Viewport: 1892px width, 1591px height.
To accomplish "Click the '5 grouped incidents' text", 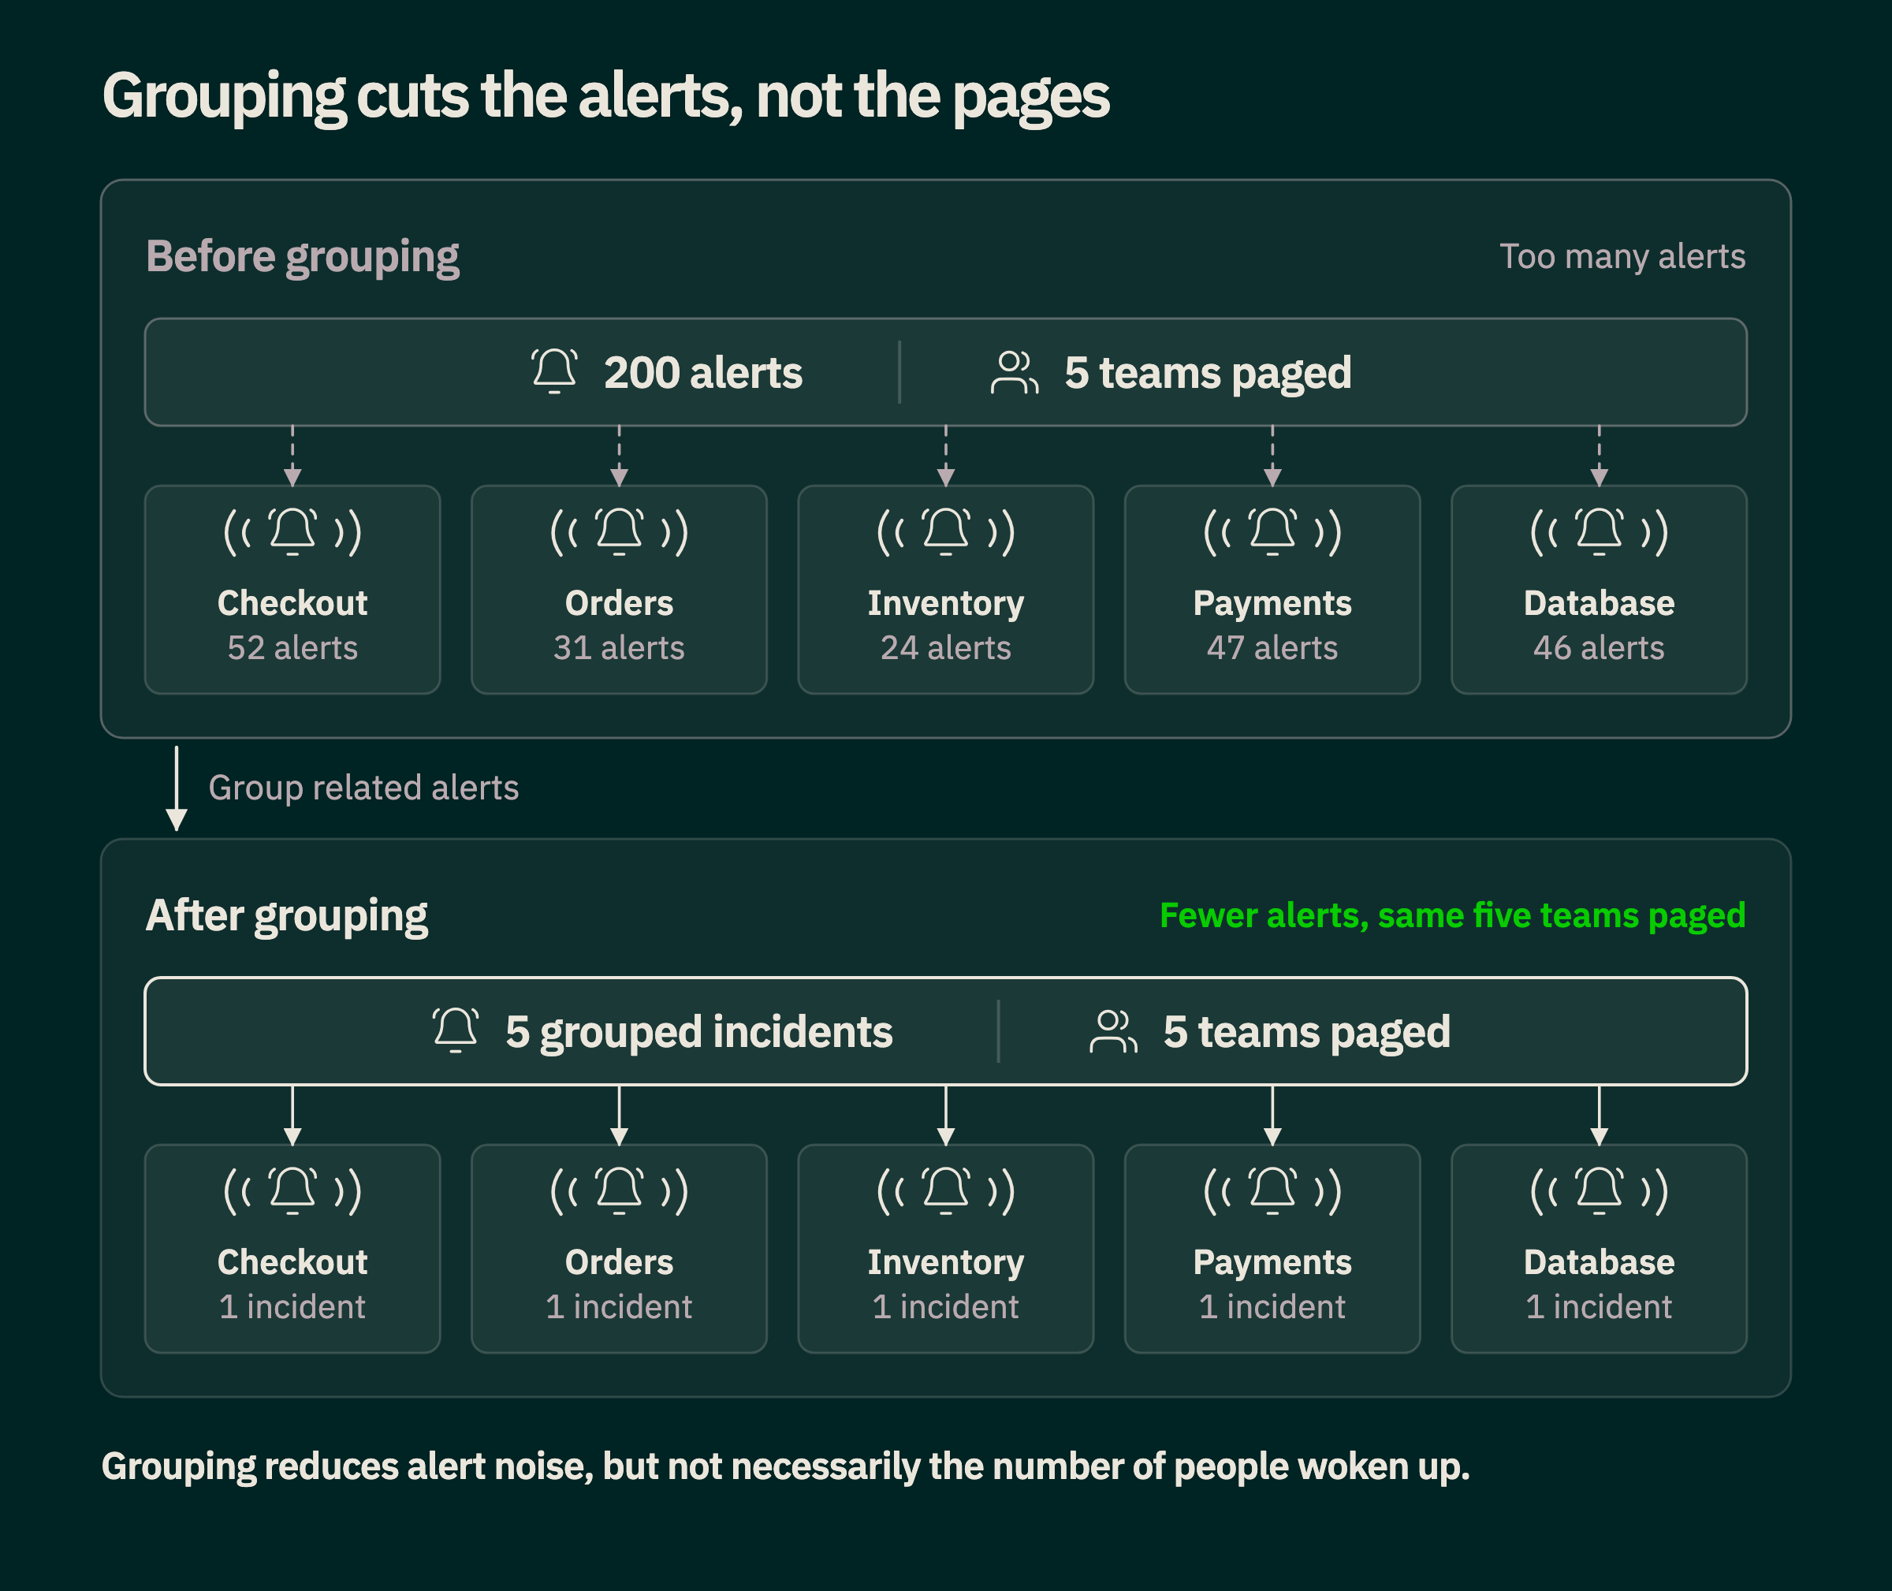I will click(x=699, y=1033).
